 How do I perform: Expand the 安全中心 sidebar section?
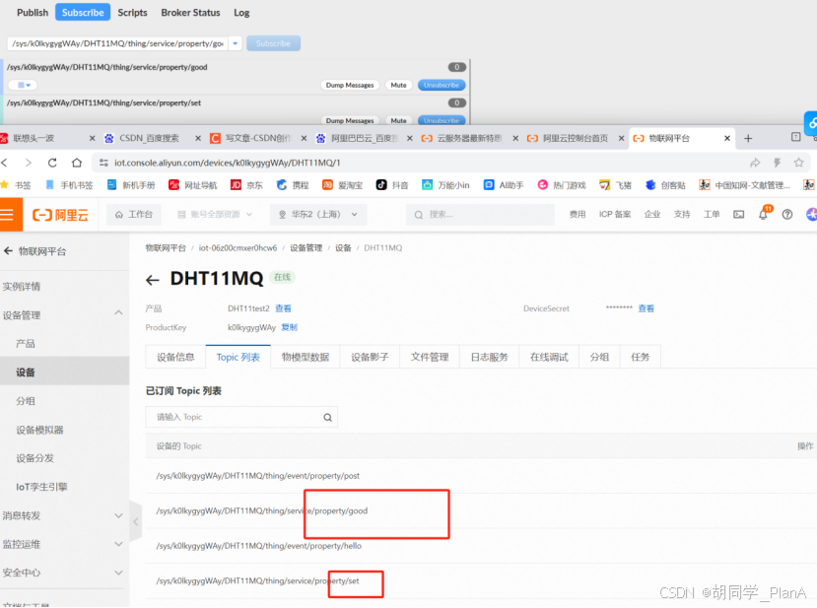coord(119,573)
